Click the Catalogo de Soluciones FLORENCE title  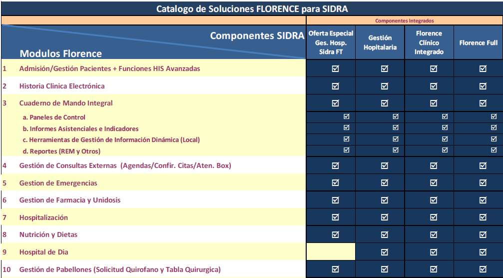[x=252, y=8]
